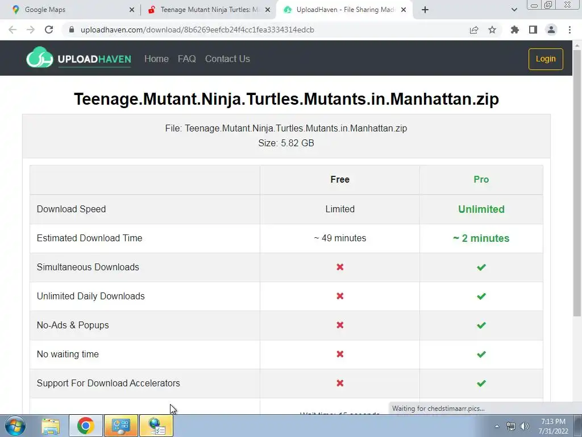The height and width of the screenshot is (437, 582).
Task: Click red X for No waiting time
Action: click(x=340, y=354)
